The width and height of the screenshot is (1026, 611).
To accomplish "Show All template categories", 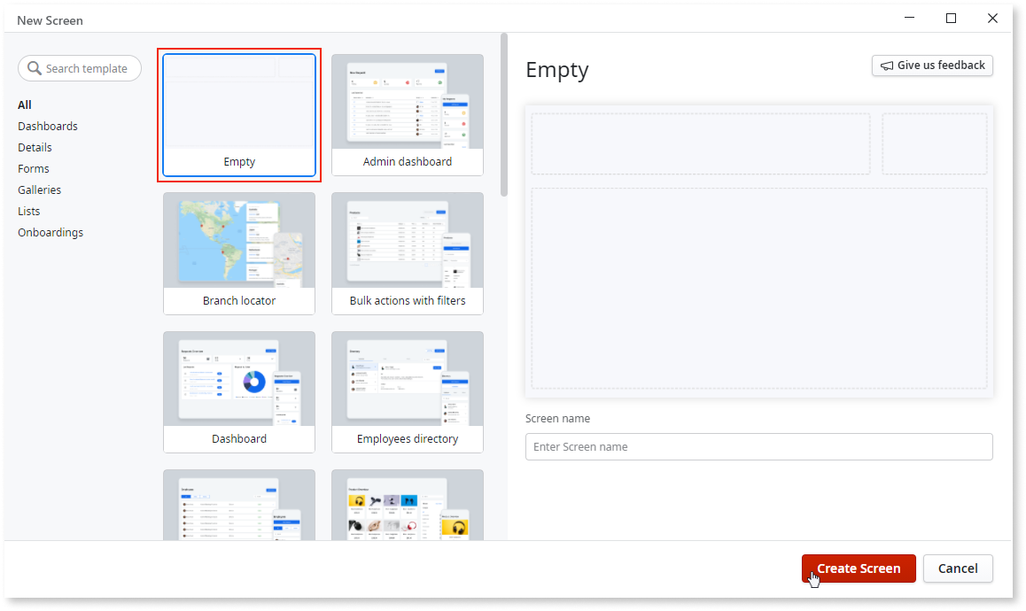I will (25, 104).
